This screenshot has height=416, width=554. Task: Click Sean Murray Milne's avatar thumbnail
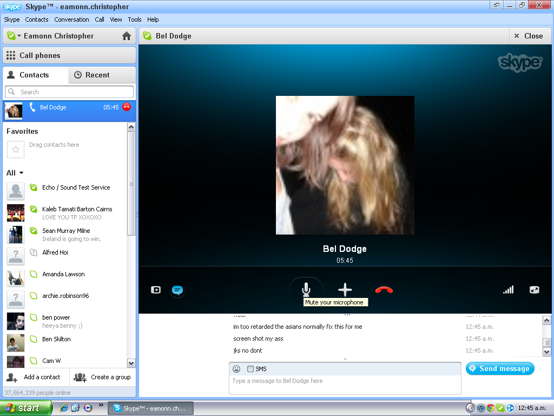pos(16,235)
